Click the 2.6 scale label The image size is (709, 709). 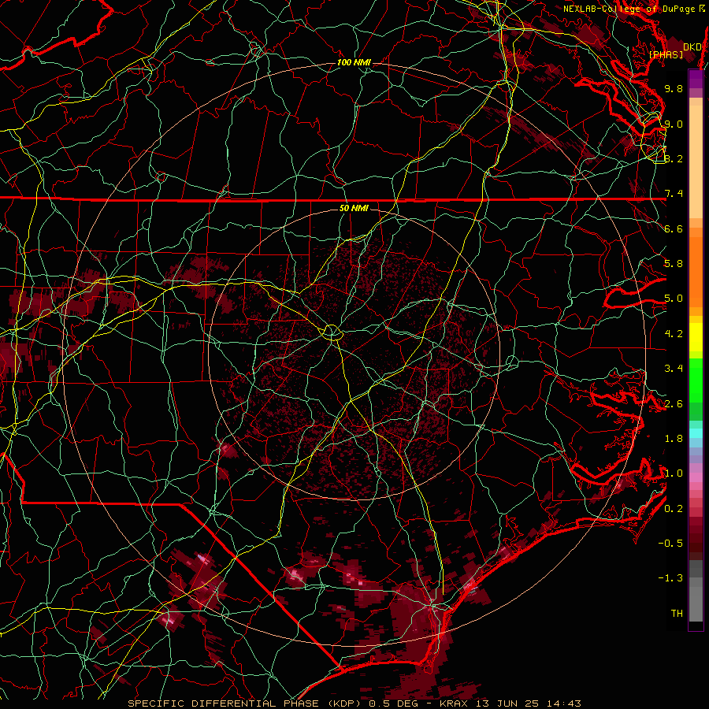(674, 404)
